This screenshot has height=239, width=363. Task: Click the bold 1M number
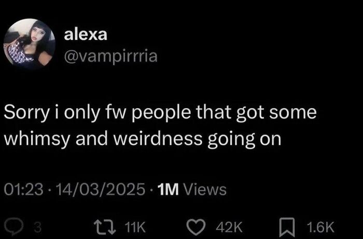[x=168, y=189]
